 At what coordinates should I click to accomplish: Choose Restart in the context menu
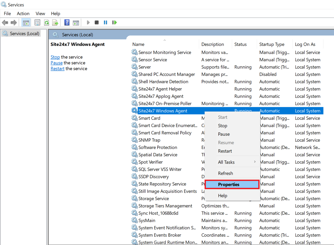click(232, 151)
